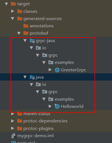This screenshot has height=143, width=112.
Task: Select the java source root label
Action: point(40,77)
